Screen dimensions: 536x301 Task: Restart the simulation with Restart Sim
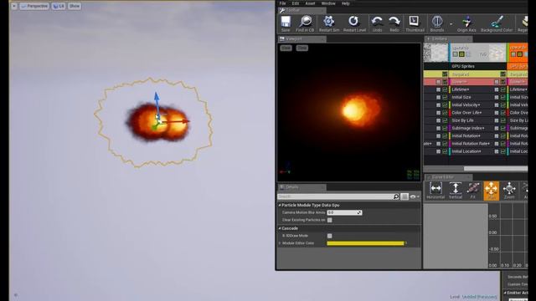coord(329,23)
